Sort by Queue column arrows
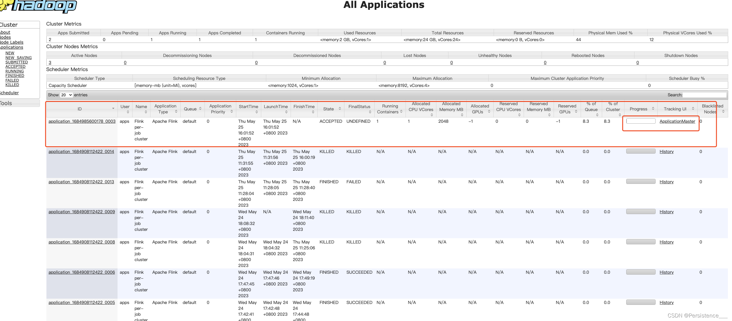Image resolution: width=732 pixels, height=321 pixels. tap(200, 109)
